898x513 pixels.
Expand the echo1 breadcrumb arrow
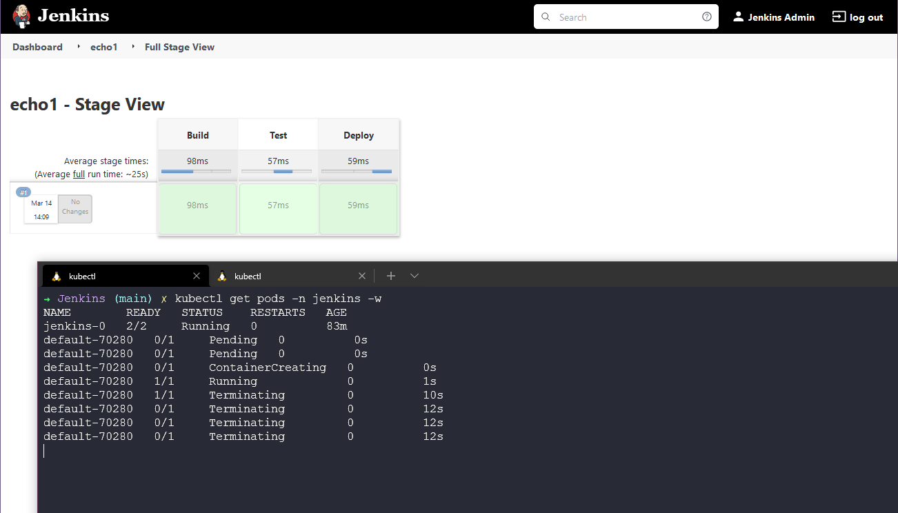tap(133, 47)
